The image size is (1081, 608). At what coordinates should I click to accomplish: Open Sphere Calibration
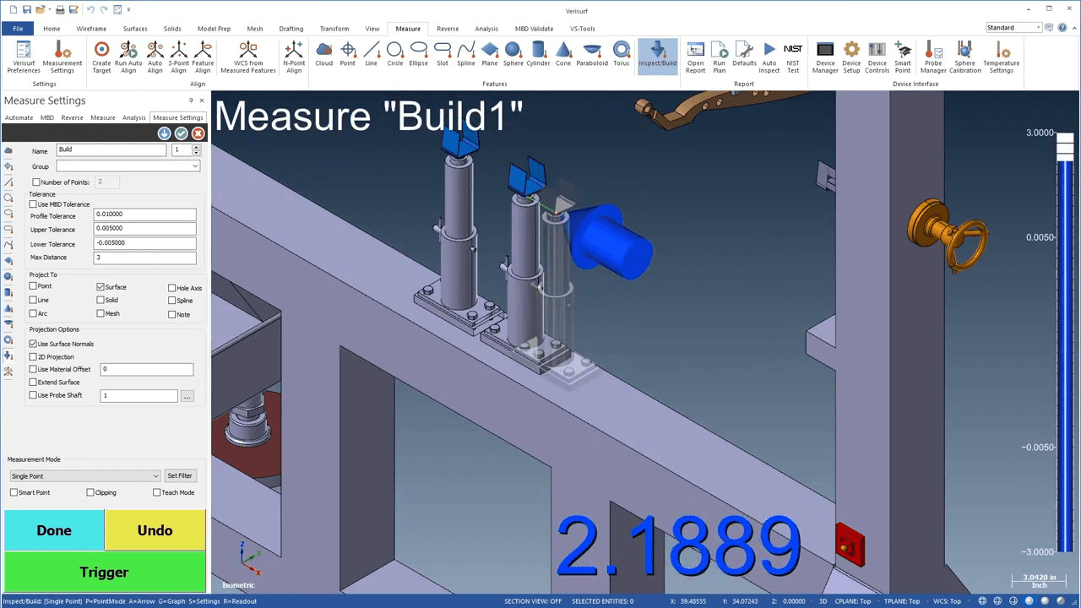(964, 57)
